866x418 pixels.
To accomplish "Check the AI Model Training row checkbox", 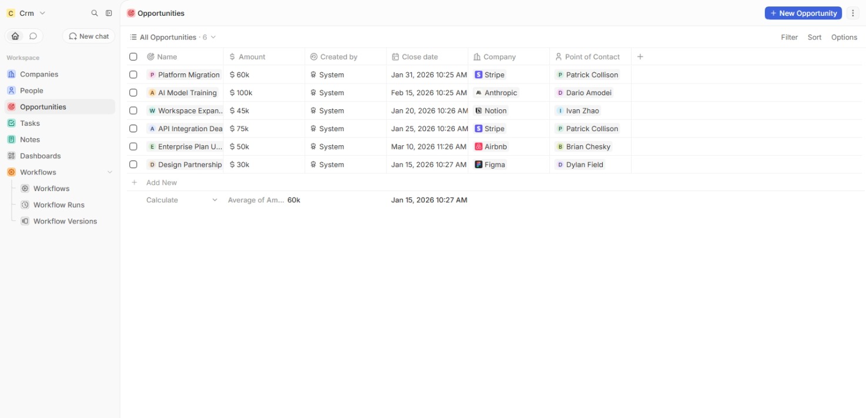I will (133, 93).
